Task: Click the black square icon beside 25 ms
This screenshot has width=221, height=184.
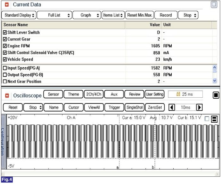Action: 216,95
